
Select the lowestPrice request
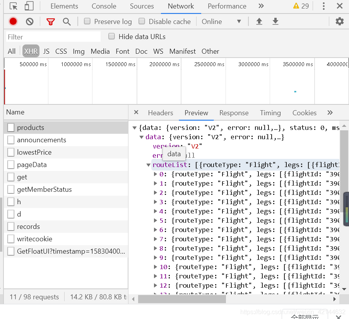coord(66,152)
